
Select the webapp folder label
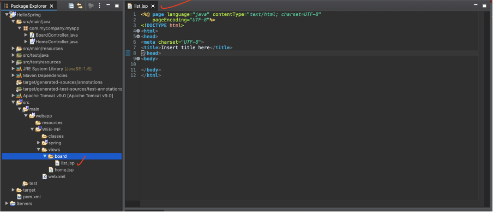tap(44, 116)
